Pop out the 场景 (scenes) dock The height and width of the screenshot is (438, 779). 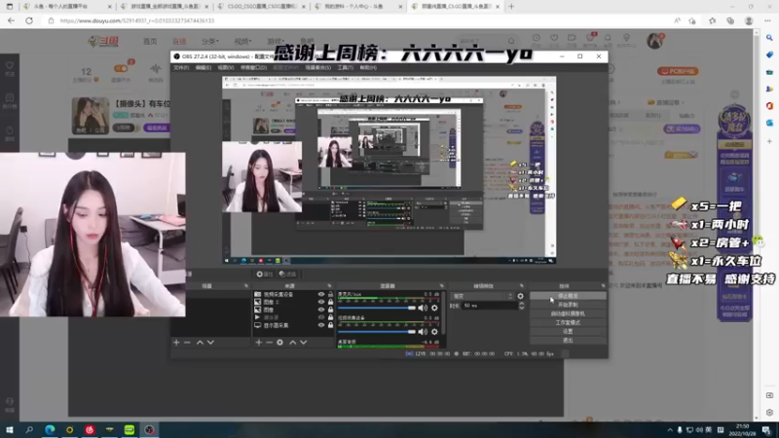tap(246, 286)
